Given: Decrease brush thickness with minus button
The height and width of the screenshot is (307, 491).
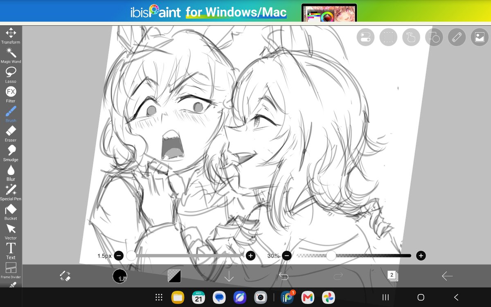Looking at the screenshot, I should point(119,256).
